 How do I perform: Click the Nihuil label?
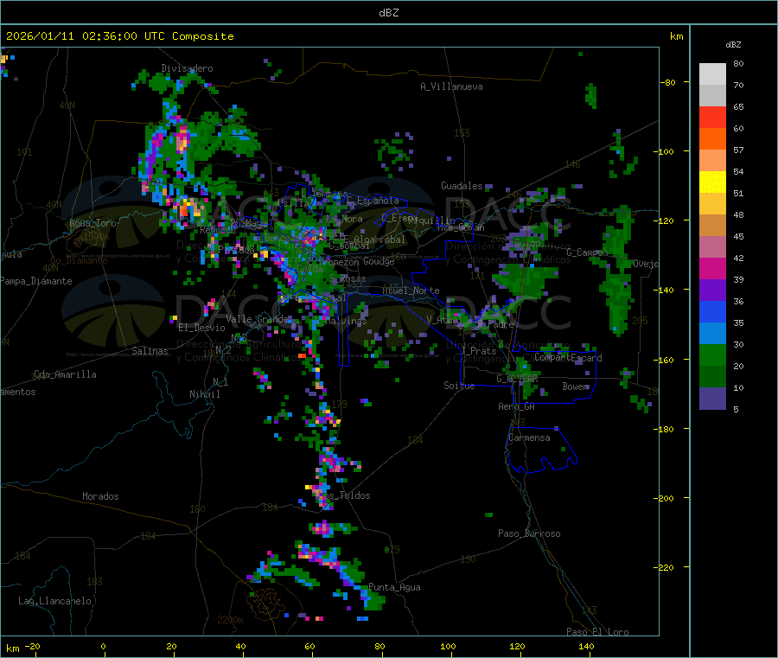coord(204,394)
